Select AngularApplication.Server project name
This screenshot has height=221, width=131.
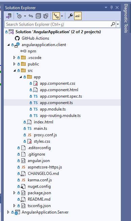(x=45, y=212)
